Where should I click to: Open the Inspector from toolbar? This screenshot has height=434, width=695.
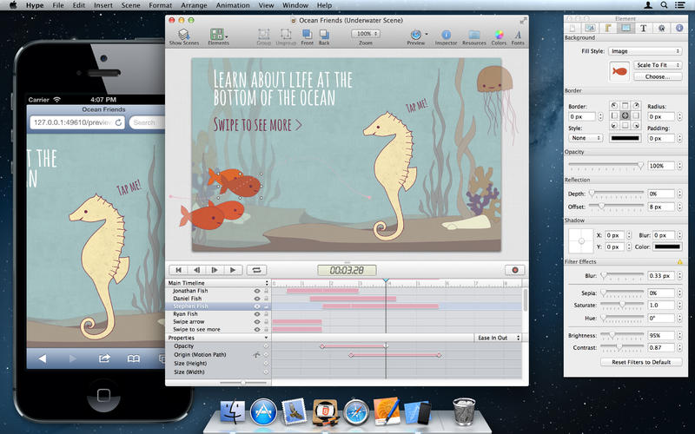tap(446, 34)
